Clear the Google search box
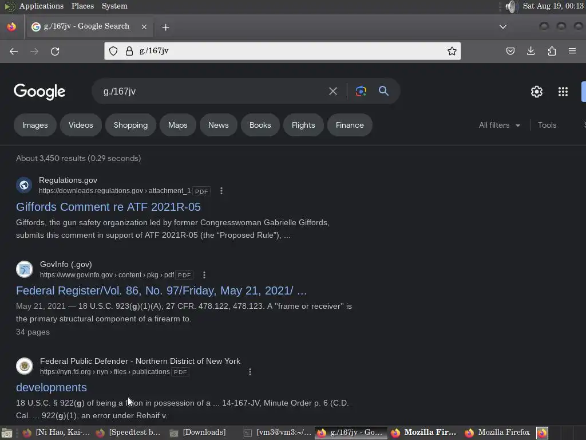 point(332,91)
